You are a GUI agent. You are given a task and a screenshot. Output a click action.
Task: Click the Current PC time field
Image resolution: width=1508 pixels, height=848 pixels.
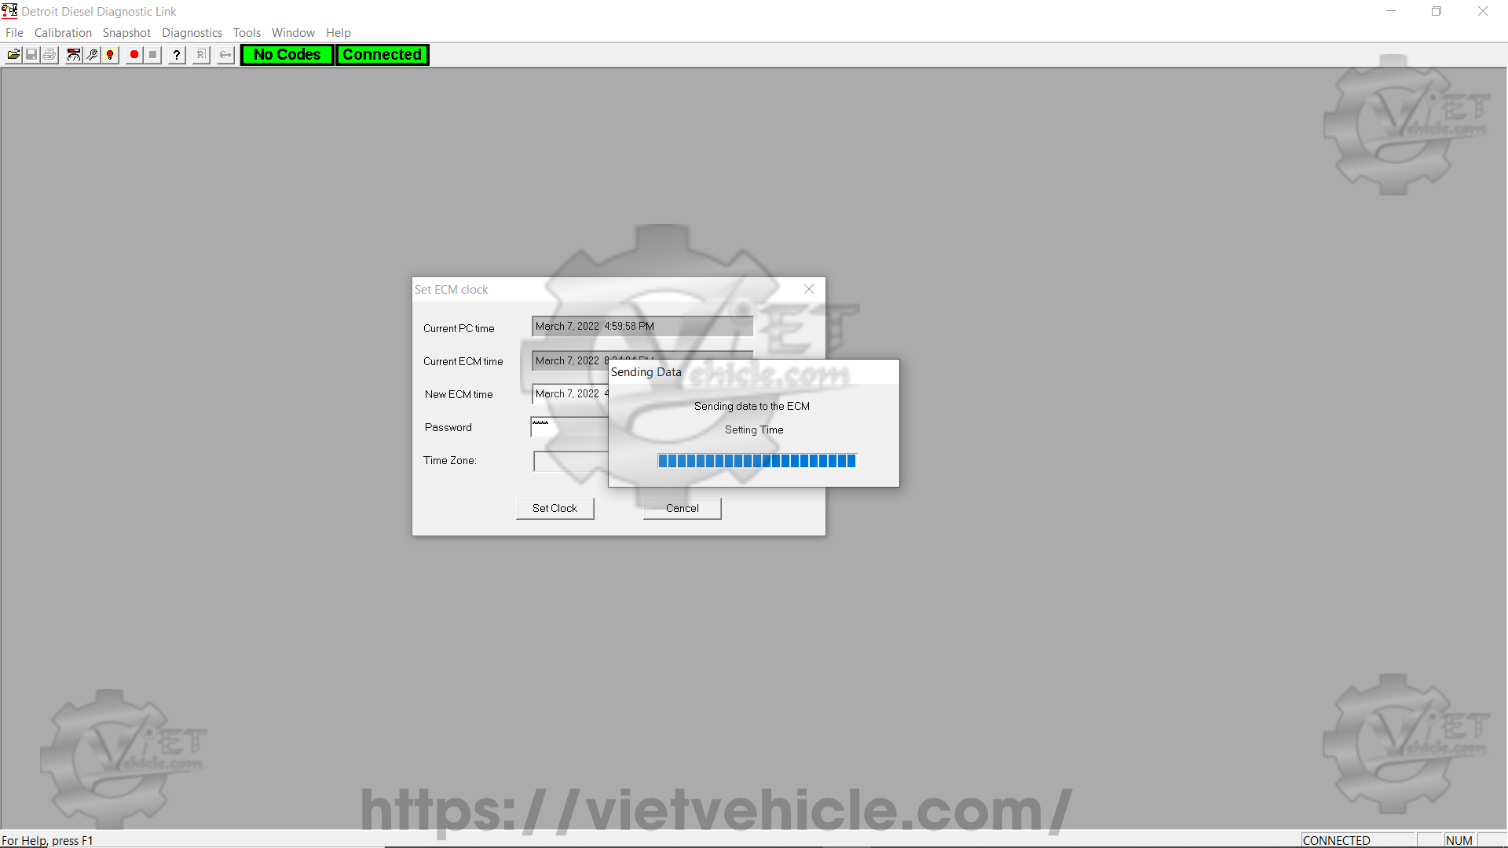(642, 327)
